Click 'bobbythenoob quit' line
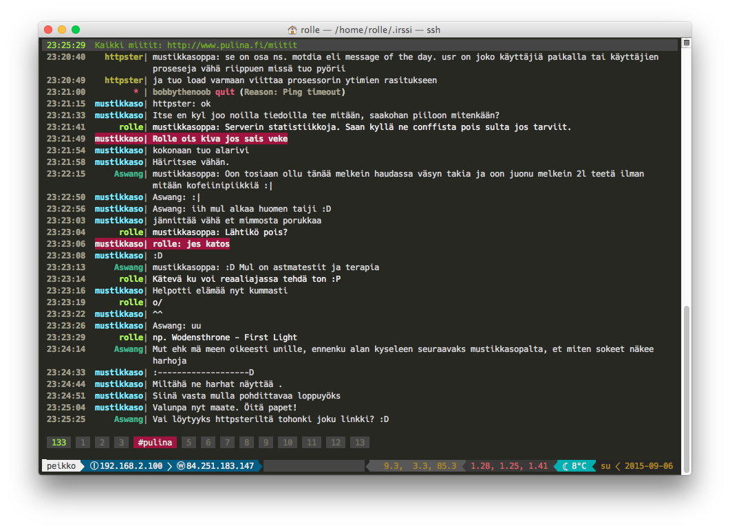Screen dimensions: 730x530 248,92
